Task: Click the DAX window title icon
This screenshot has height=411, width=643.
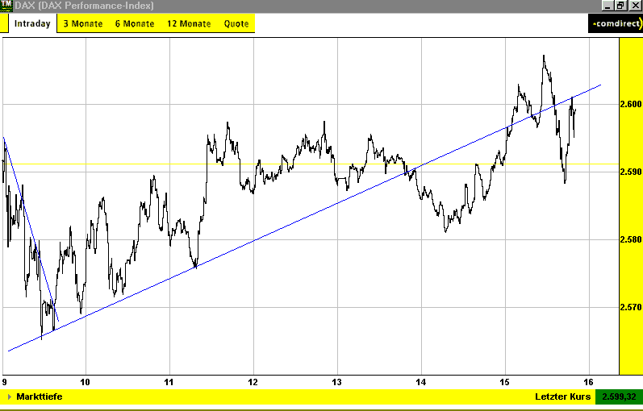Action: [6, 6]
